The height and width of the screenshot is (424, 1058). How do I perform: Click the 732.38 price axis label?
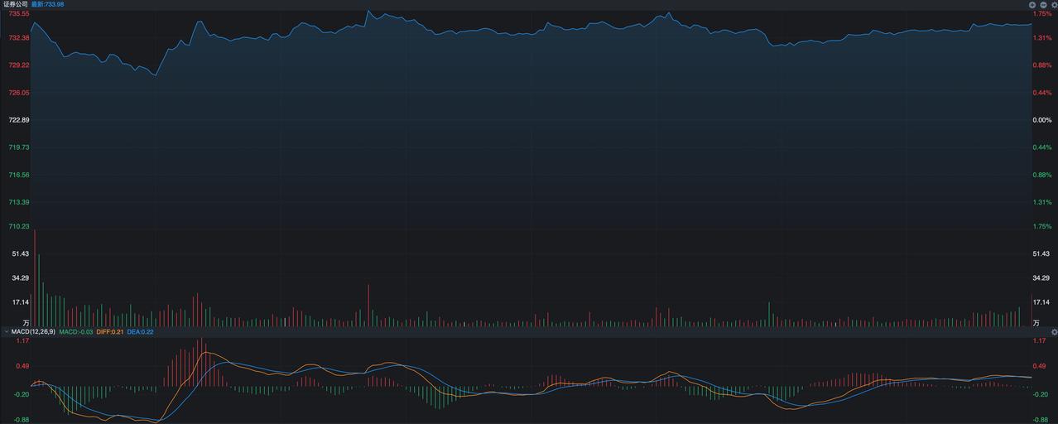pyautogui.click(x=19, y=37)
